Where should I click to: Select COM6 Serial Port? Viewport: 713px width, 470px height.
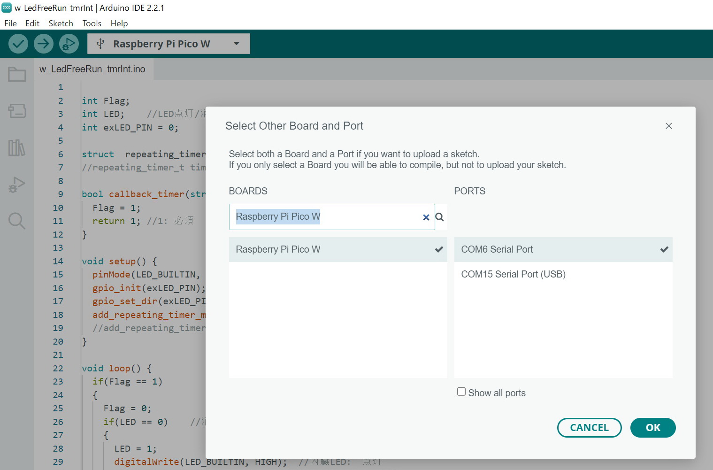563,249
